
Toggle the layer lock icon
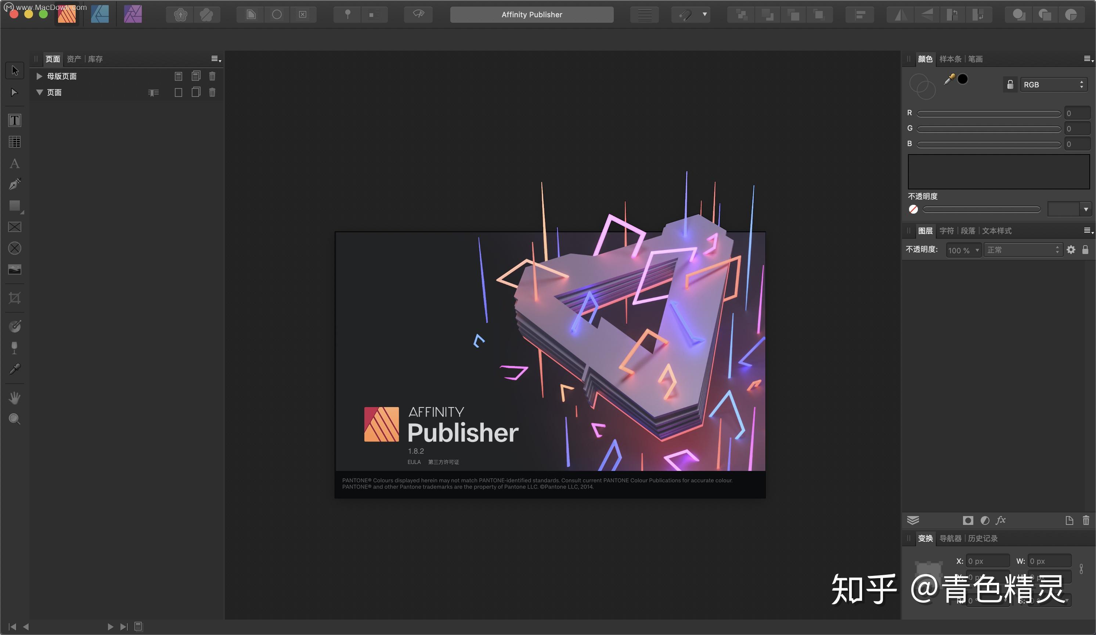[1085, 250]
